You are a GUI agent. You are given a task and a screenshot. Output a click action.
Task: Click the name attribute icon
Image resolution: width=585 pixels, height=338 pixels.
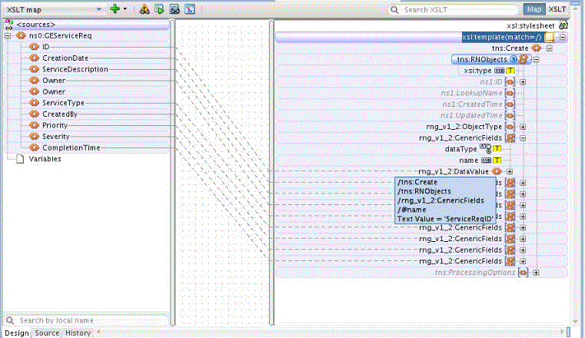(x=486, y=161)
